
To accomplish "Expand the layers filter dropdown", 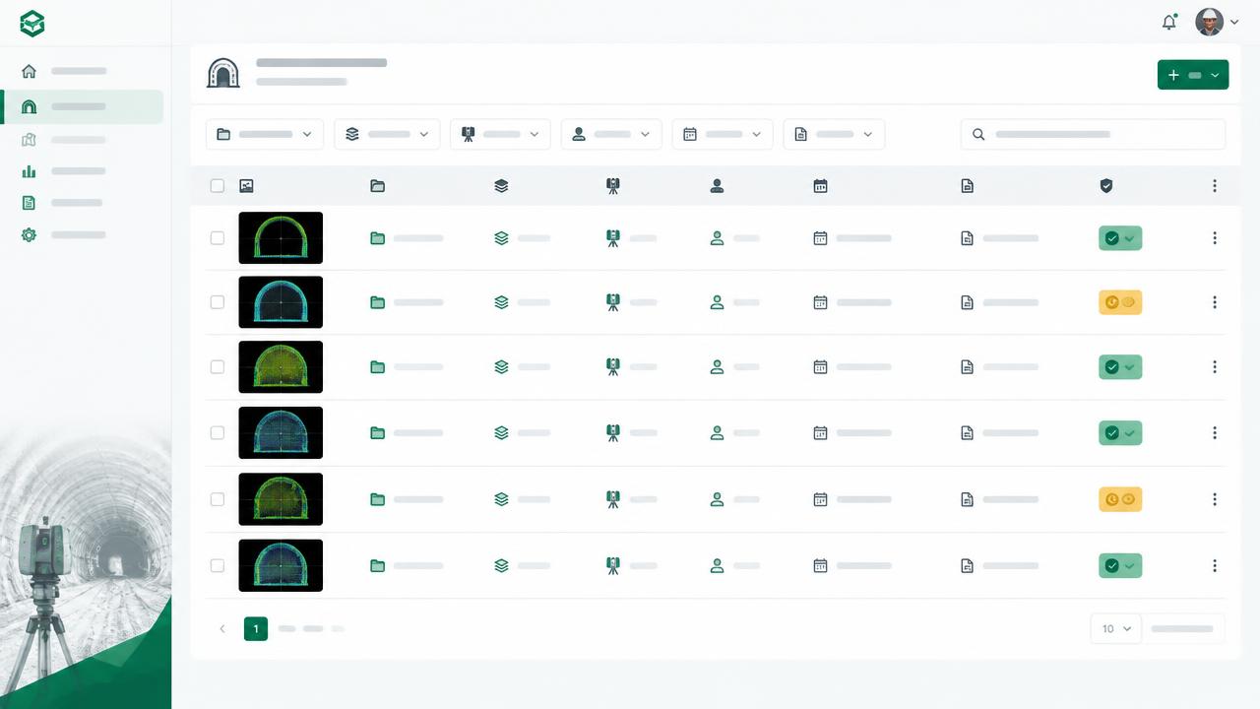I will 387,134.
